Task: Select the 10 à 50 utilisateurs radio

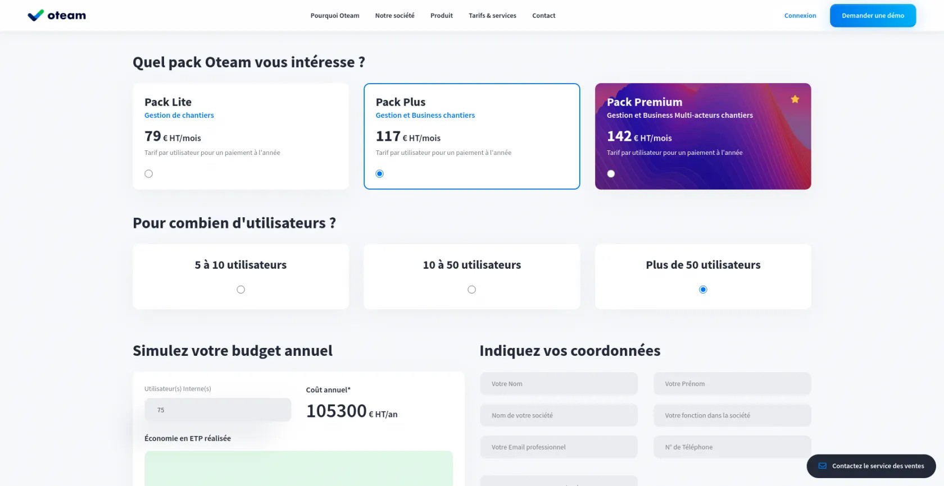Action: click(x=471, y=290)
